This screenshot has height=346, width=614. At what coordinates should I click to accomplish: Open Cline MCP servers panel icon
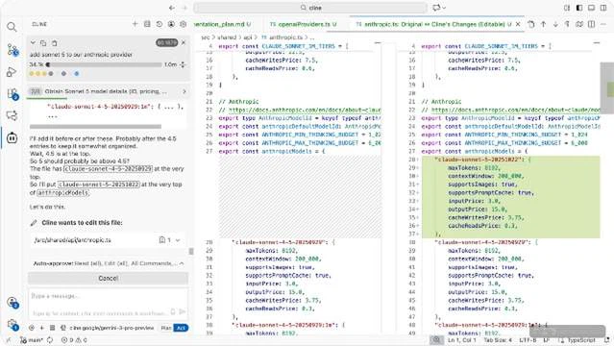pos(147,24)
